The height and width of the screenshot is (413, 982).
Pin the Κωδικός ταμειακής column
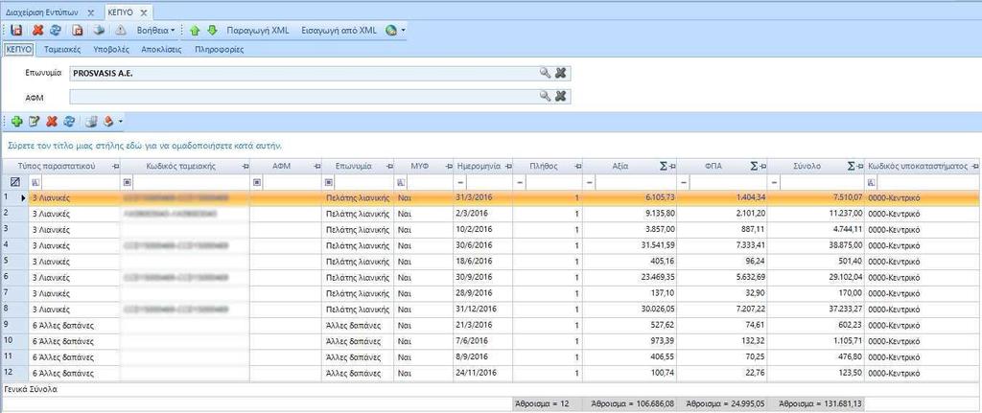(x=245, y=167)
